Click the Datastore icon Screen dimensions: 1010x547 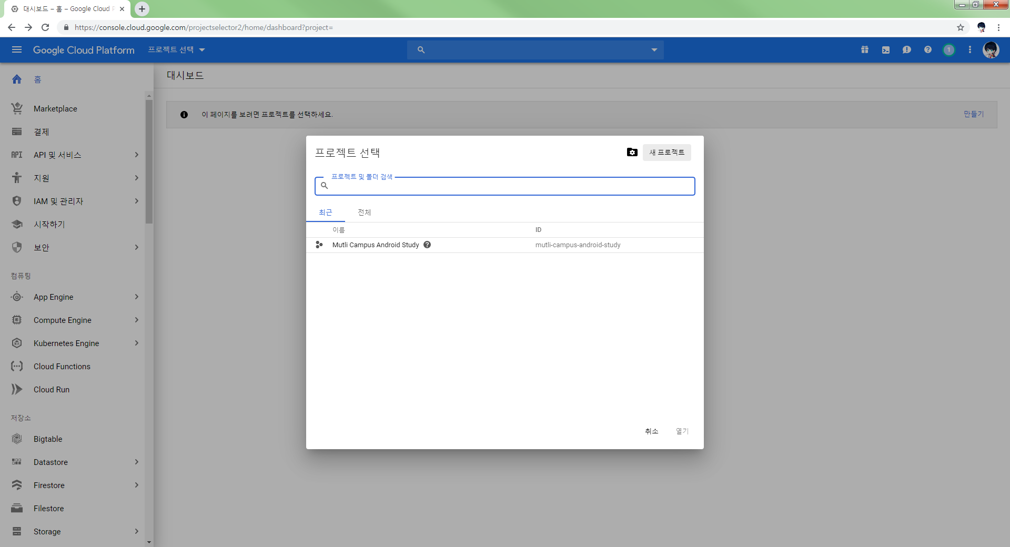[17, 462]
